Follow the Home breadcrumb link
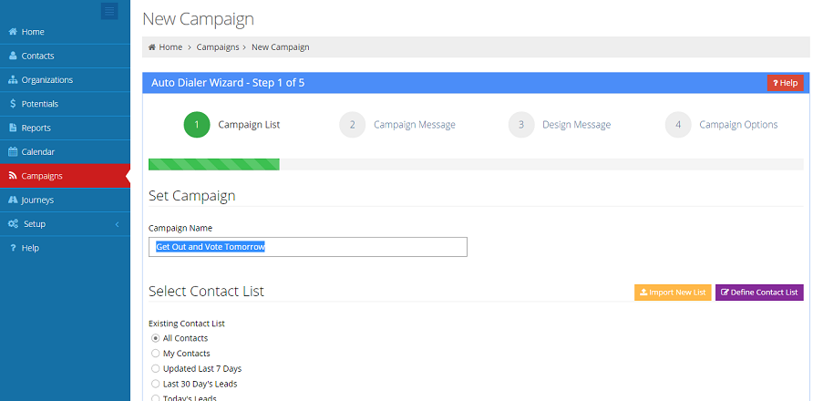 tap(170, 47)
